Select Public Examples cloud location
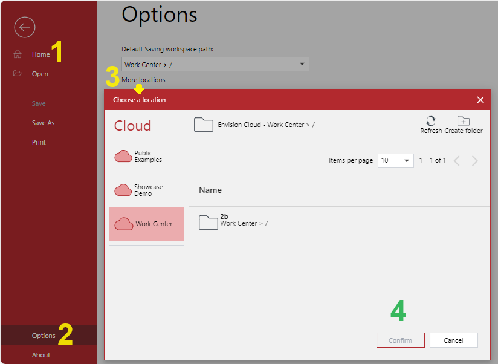Viewport: 498px width, 364px height. pyautogui.click(x=146, y=156)
